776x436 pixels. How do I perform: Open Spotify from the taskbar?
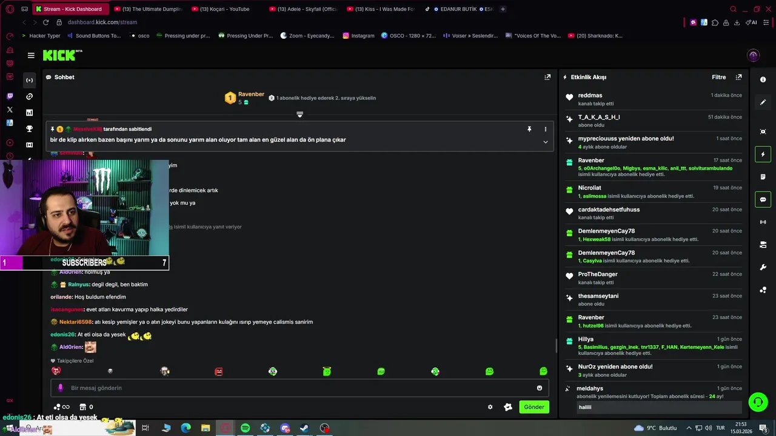tap(245, 428)
